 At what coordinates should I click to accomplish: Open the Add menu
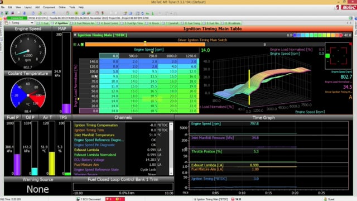[x=37, y=7]
